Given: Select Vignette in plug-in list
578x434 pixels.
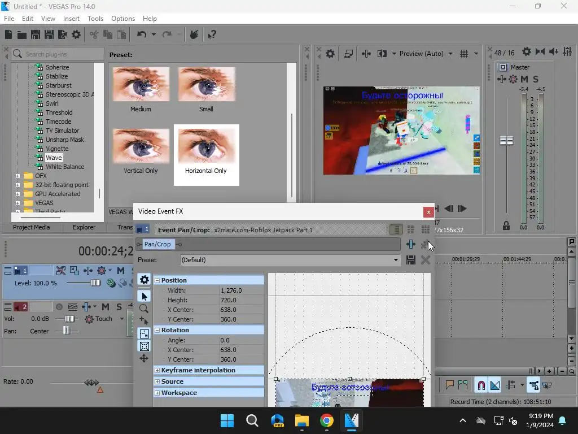Looking at the screenshot, I should pyautogui.click(x=57, y=149).
